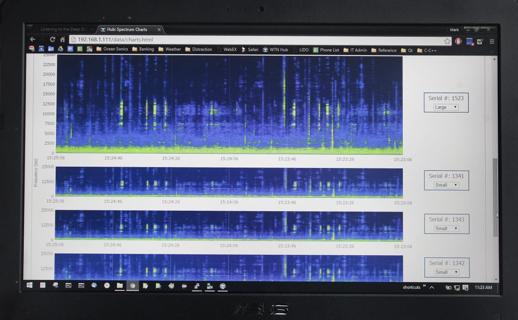
Task: Open the LIDO bookmark
Action: click(300, 50)
